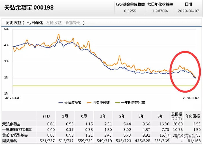Click the 5年 ranking 233/369

coord(162,141)
